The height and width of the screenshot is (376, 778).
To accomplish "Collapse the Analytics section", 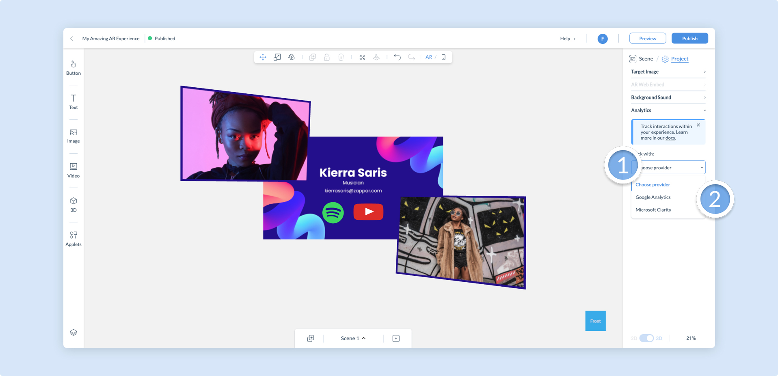I will point(668,110).
